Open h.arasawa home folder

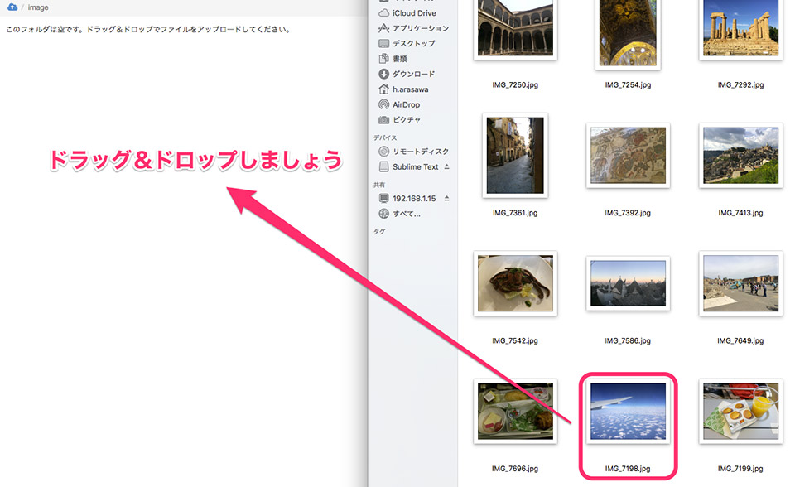pyautogui.click(x=403, y=89)
